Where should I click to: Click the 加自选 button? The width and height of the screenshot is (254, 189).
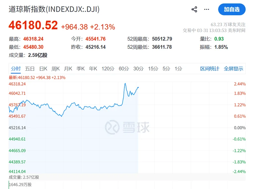point(232,9)
